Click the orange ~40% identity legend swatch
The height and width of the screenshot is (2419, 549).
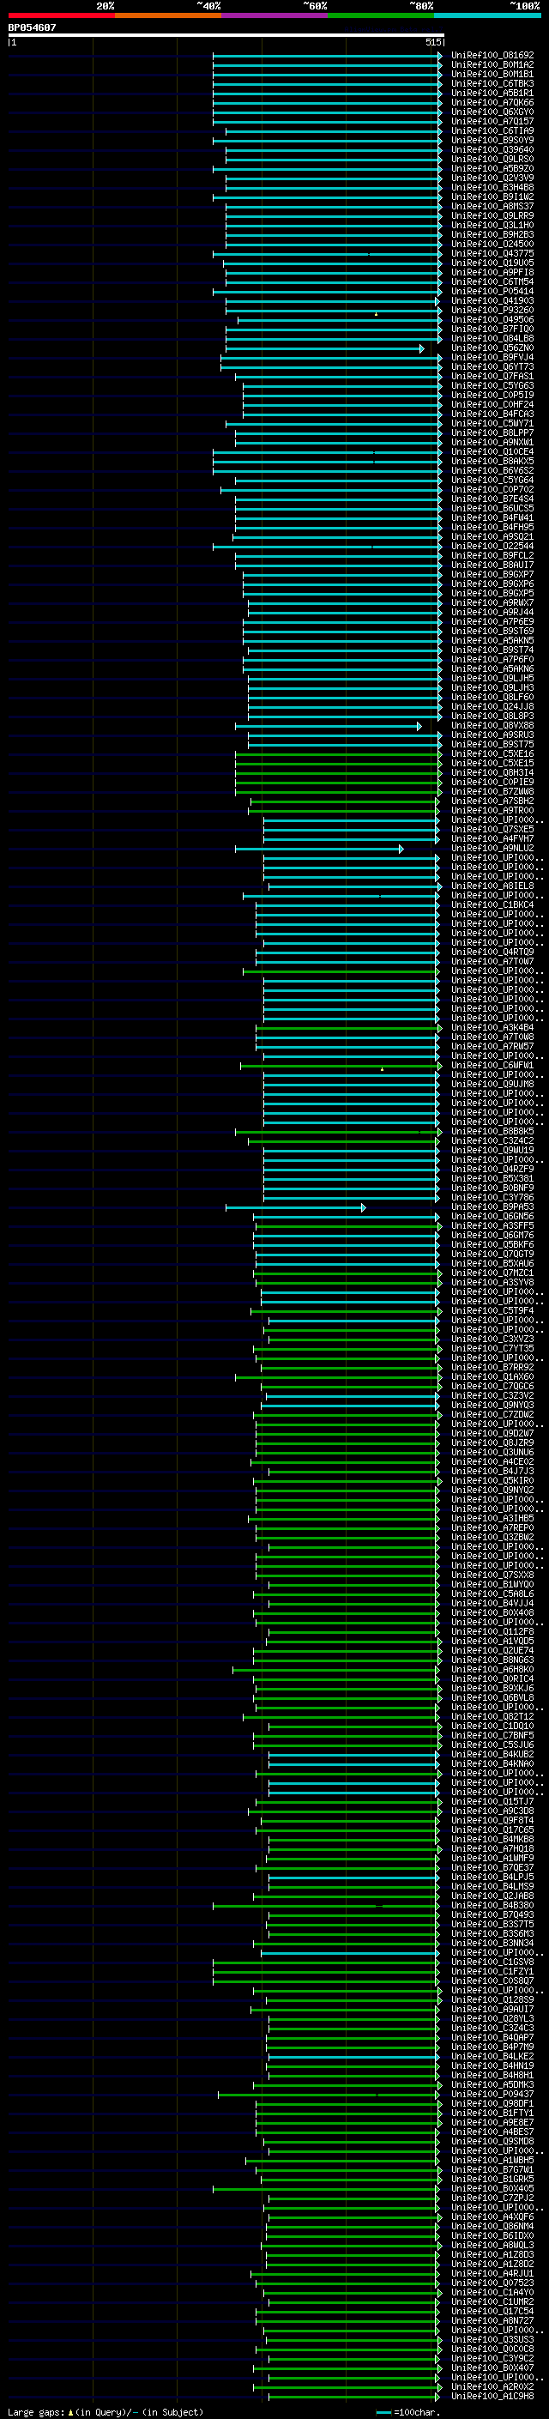point(168,15)
